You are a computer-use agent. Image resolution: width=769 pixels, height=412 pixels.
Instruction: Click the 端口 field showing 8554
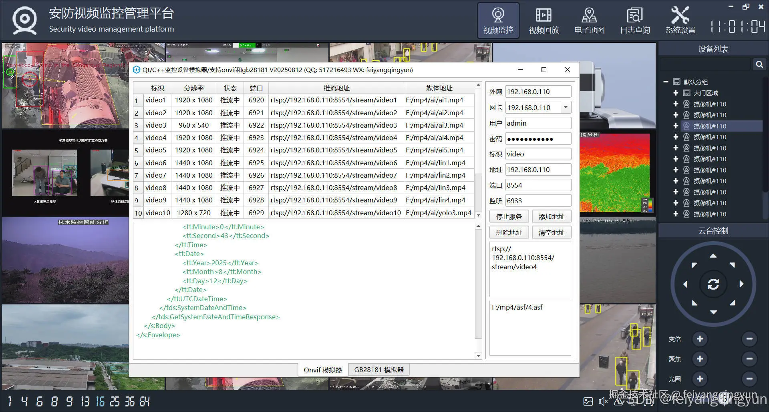(538, 185)
